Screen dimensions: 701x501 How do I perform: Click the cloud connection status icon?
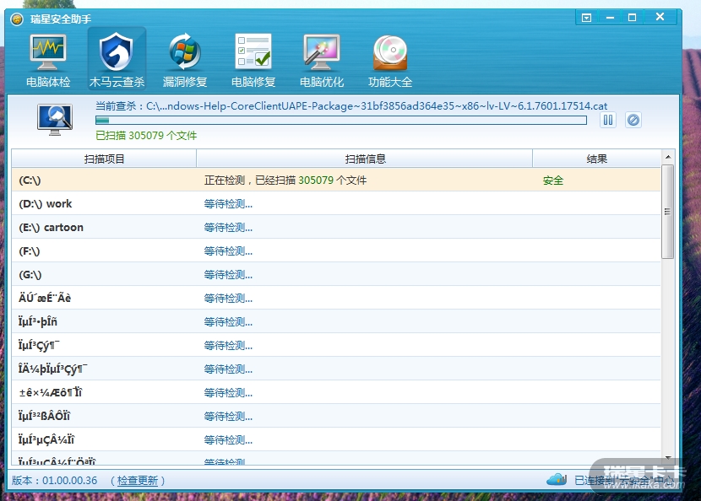click(x=557, y=480)
